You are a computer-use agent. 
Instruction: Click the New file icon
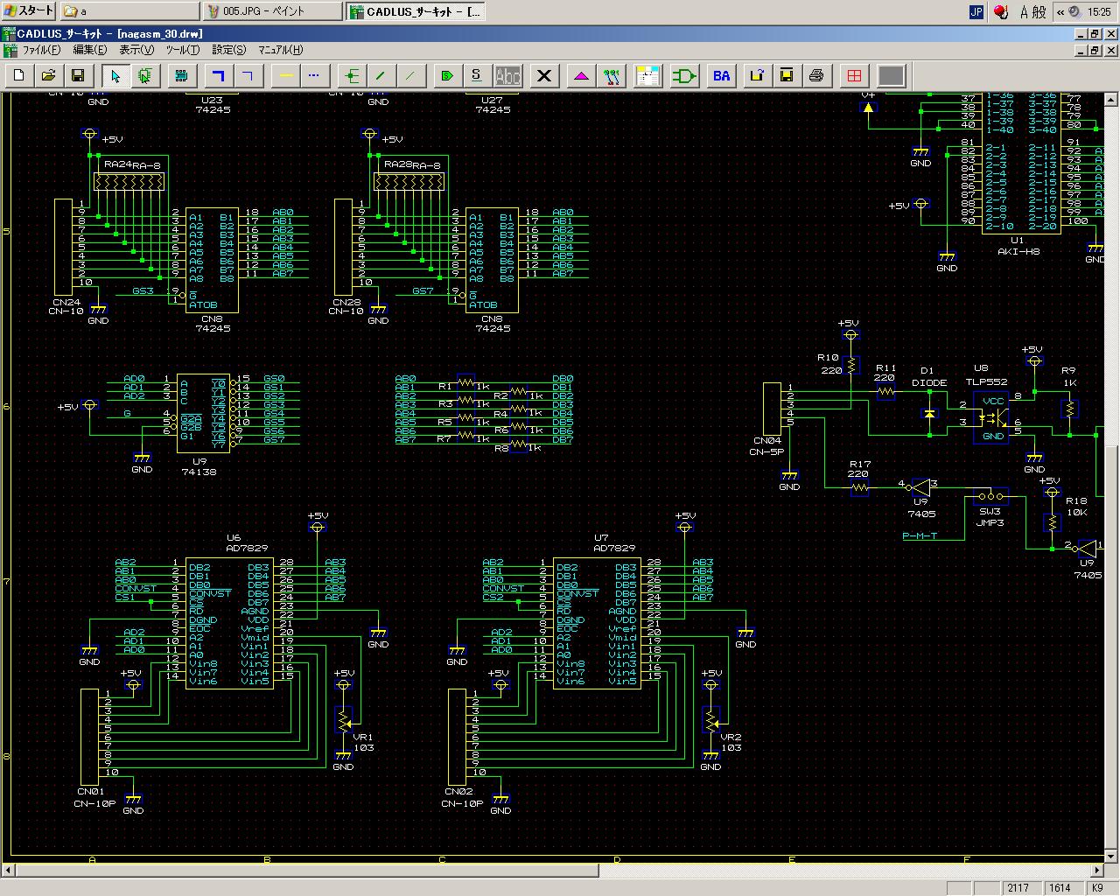[x=19, y=76]
